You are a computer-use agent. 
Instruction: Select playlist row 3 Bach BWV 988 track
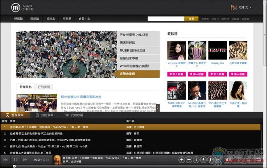[131, 140]
